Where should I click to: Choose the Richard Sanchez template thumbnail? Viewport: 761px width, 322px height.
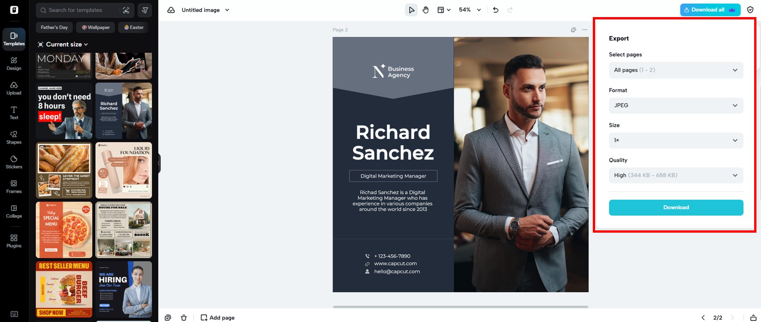(x=124, y=111)
